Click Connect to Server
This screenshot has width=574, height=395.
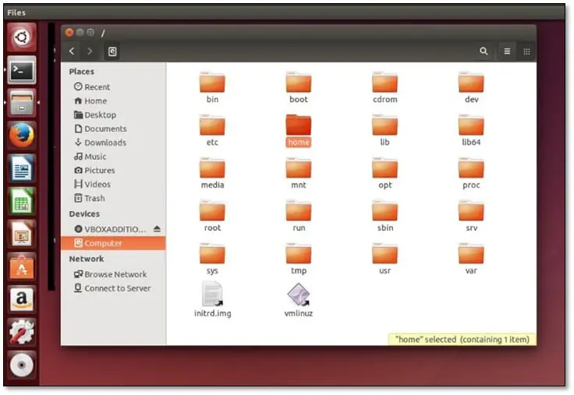click(x=117, y=288)
